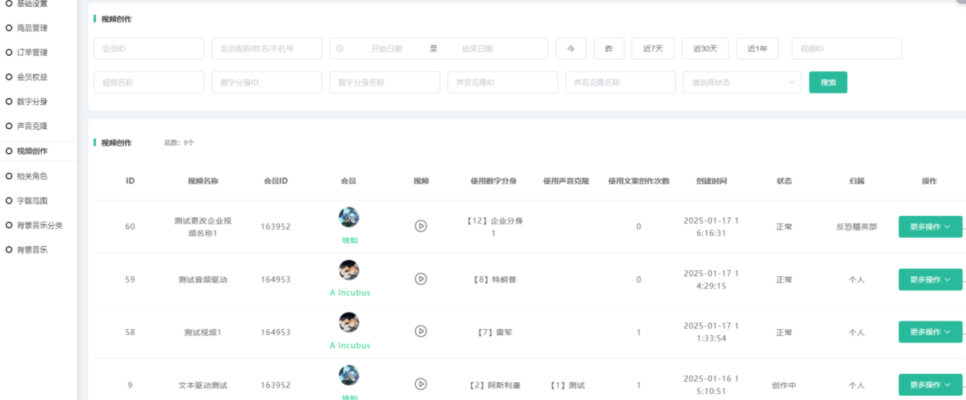966x400 pixels.
Task: Expand 更多操作 dropdown for row 58
Action: click(930, 332)
